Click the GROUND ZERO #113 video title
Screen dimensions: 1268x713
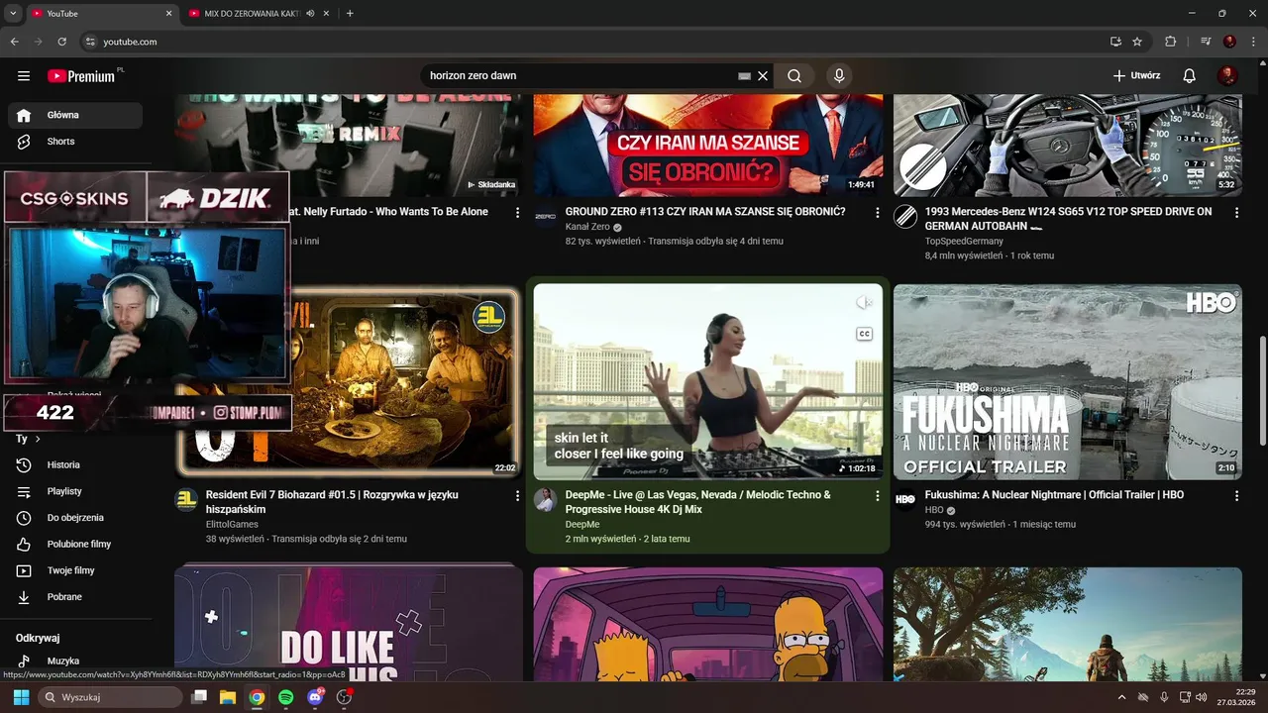click(x=705, y=212)
